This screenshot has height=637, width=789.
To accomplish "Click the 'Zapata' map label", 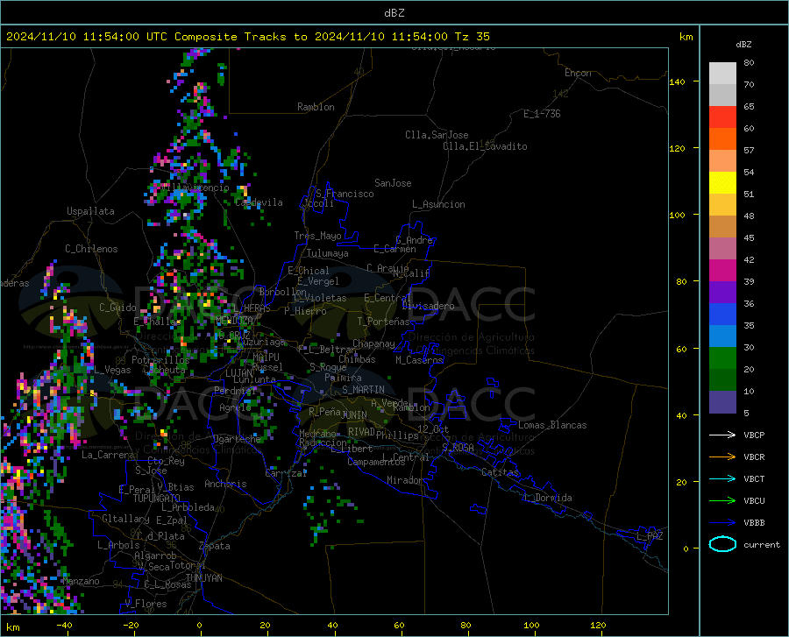I will (215, 546).
